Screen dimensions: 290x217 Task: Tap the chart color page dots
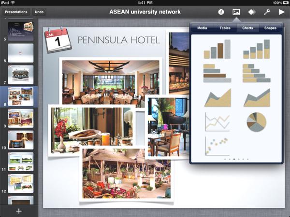236,159
